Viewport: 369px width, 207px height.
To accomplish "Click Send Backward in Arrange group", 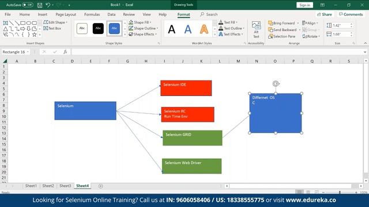I will point(283,30).
